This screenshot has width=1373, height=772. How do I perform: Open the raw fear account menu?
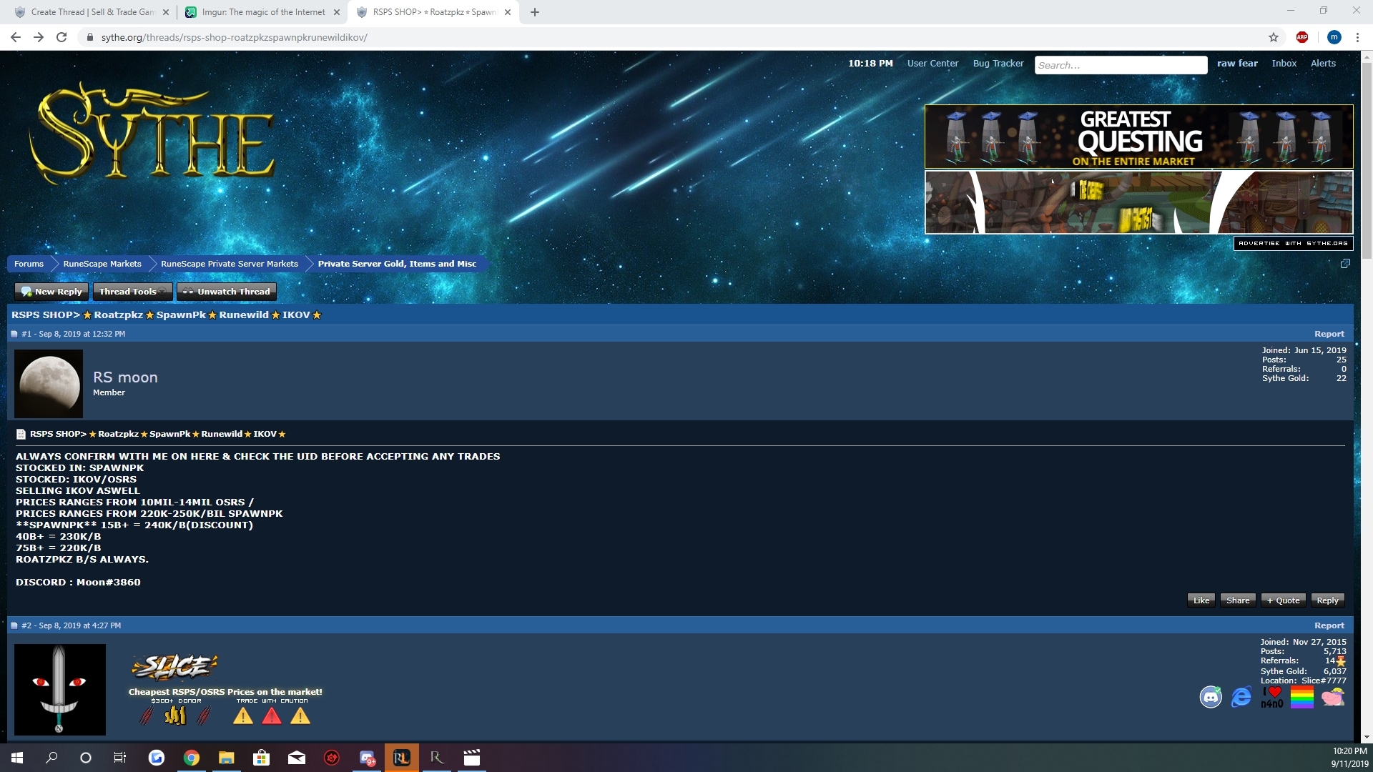(x=1237, y=63)
